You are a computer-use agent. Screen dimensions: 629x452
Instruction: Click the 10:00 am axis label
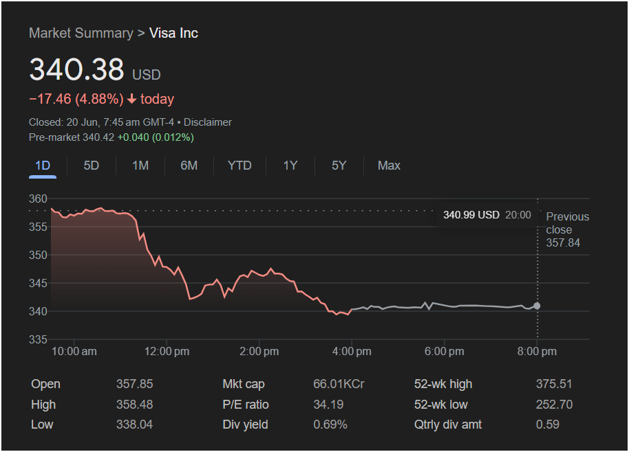[74, 352]
